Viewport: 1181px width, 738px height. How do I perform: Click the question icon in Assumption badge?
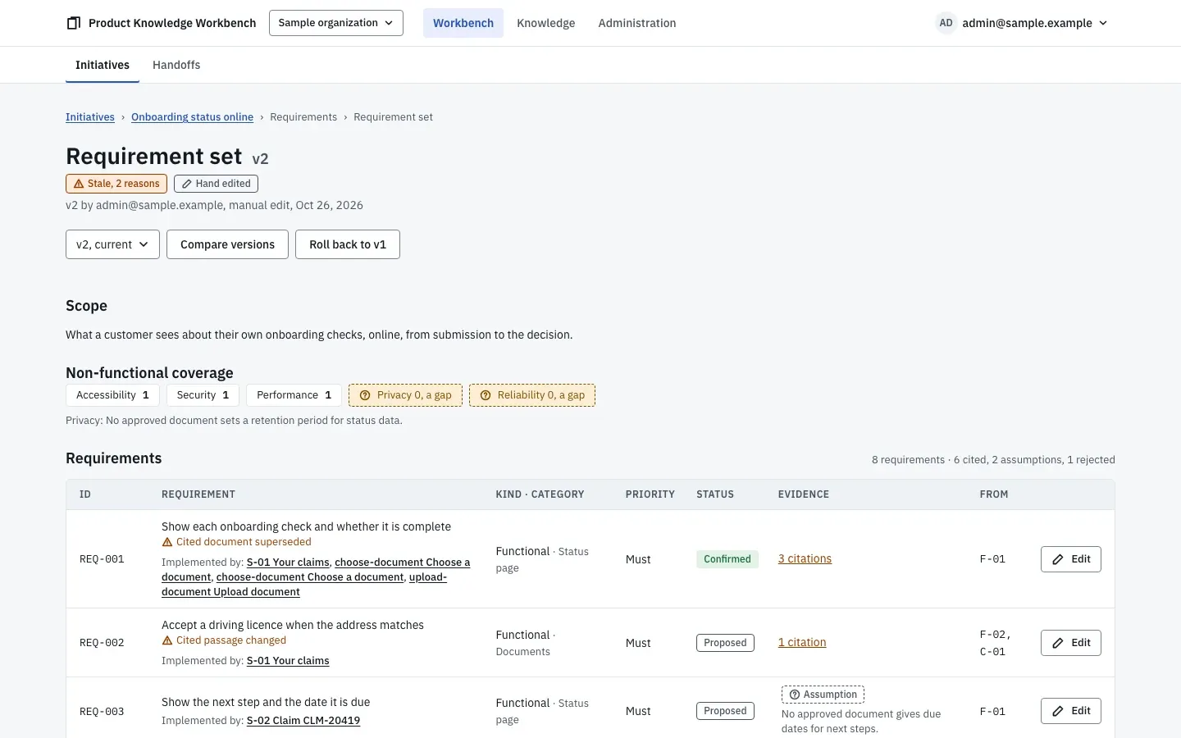coord(795,695)
